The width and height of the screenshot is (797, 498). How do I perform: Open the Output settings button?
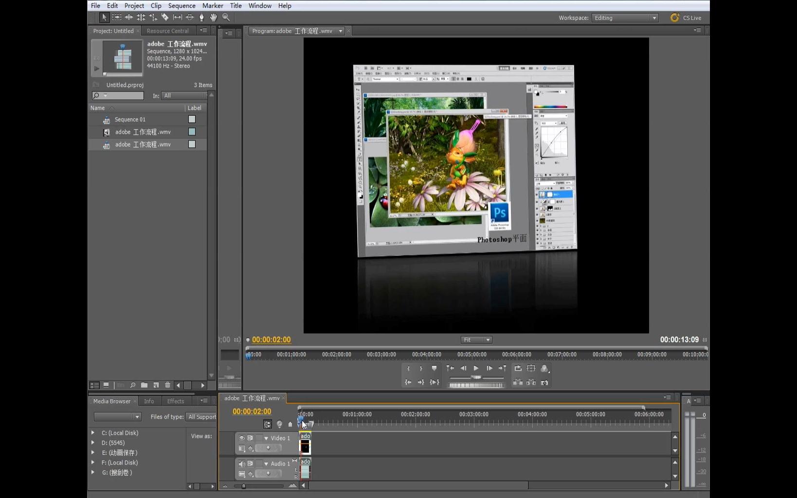[x=544, y=369]
